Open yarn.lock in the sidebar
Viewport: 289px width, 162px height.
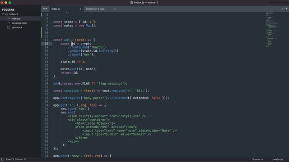[x=17, y=27]
